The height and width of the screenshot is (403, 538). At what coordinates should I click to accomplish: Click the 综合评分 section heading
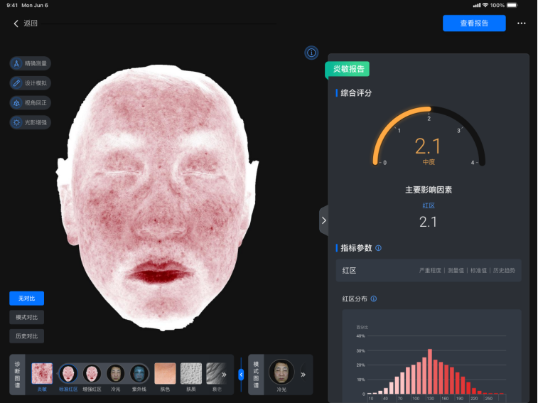click(356, 93)
